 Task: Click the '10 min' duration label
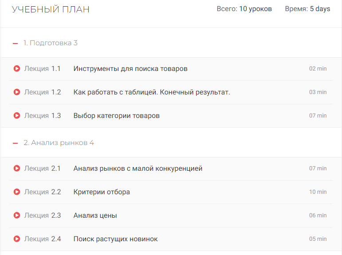tap(318, 192)
